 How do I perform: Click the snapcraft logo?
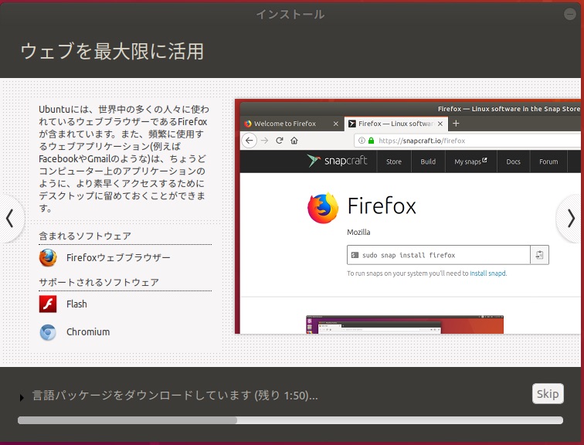pyautogui.click(x=337, y=161)
